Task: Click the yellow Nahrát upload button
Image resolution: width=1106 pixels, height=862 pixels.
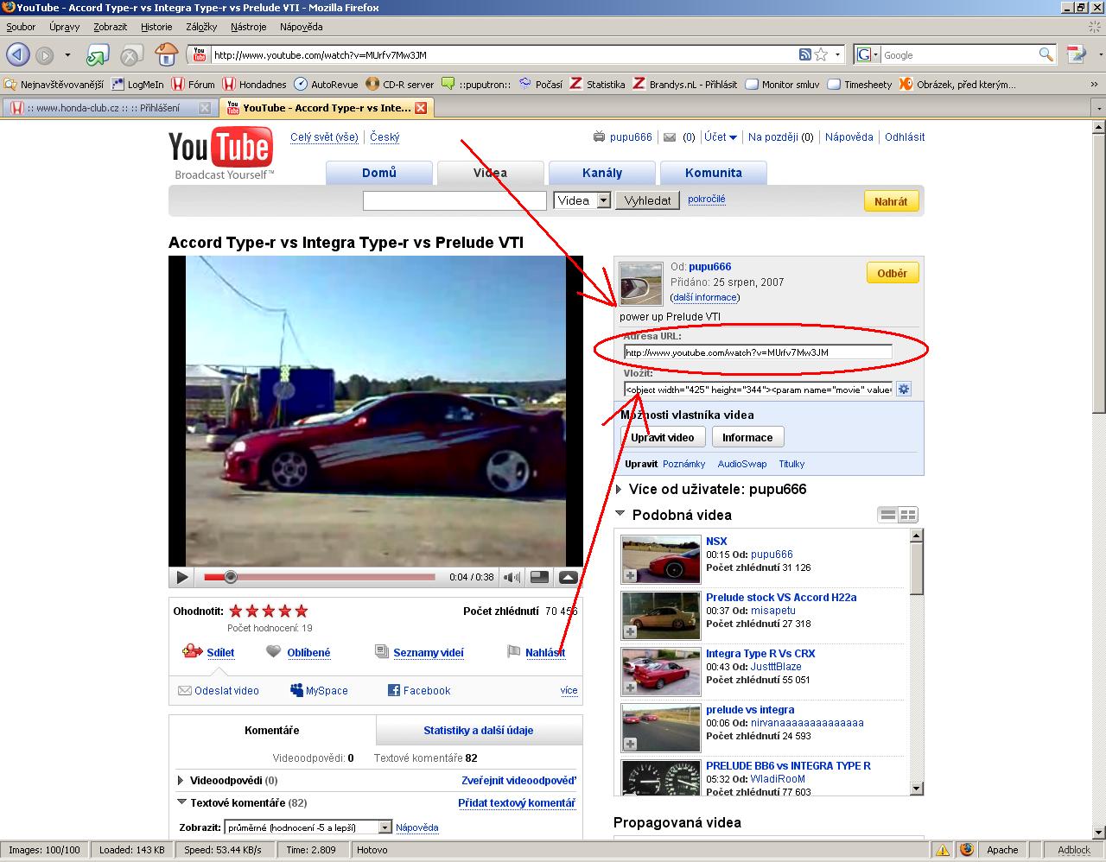Action: click(890, 201)
